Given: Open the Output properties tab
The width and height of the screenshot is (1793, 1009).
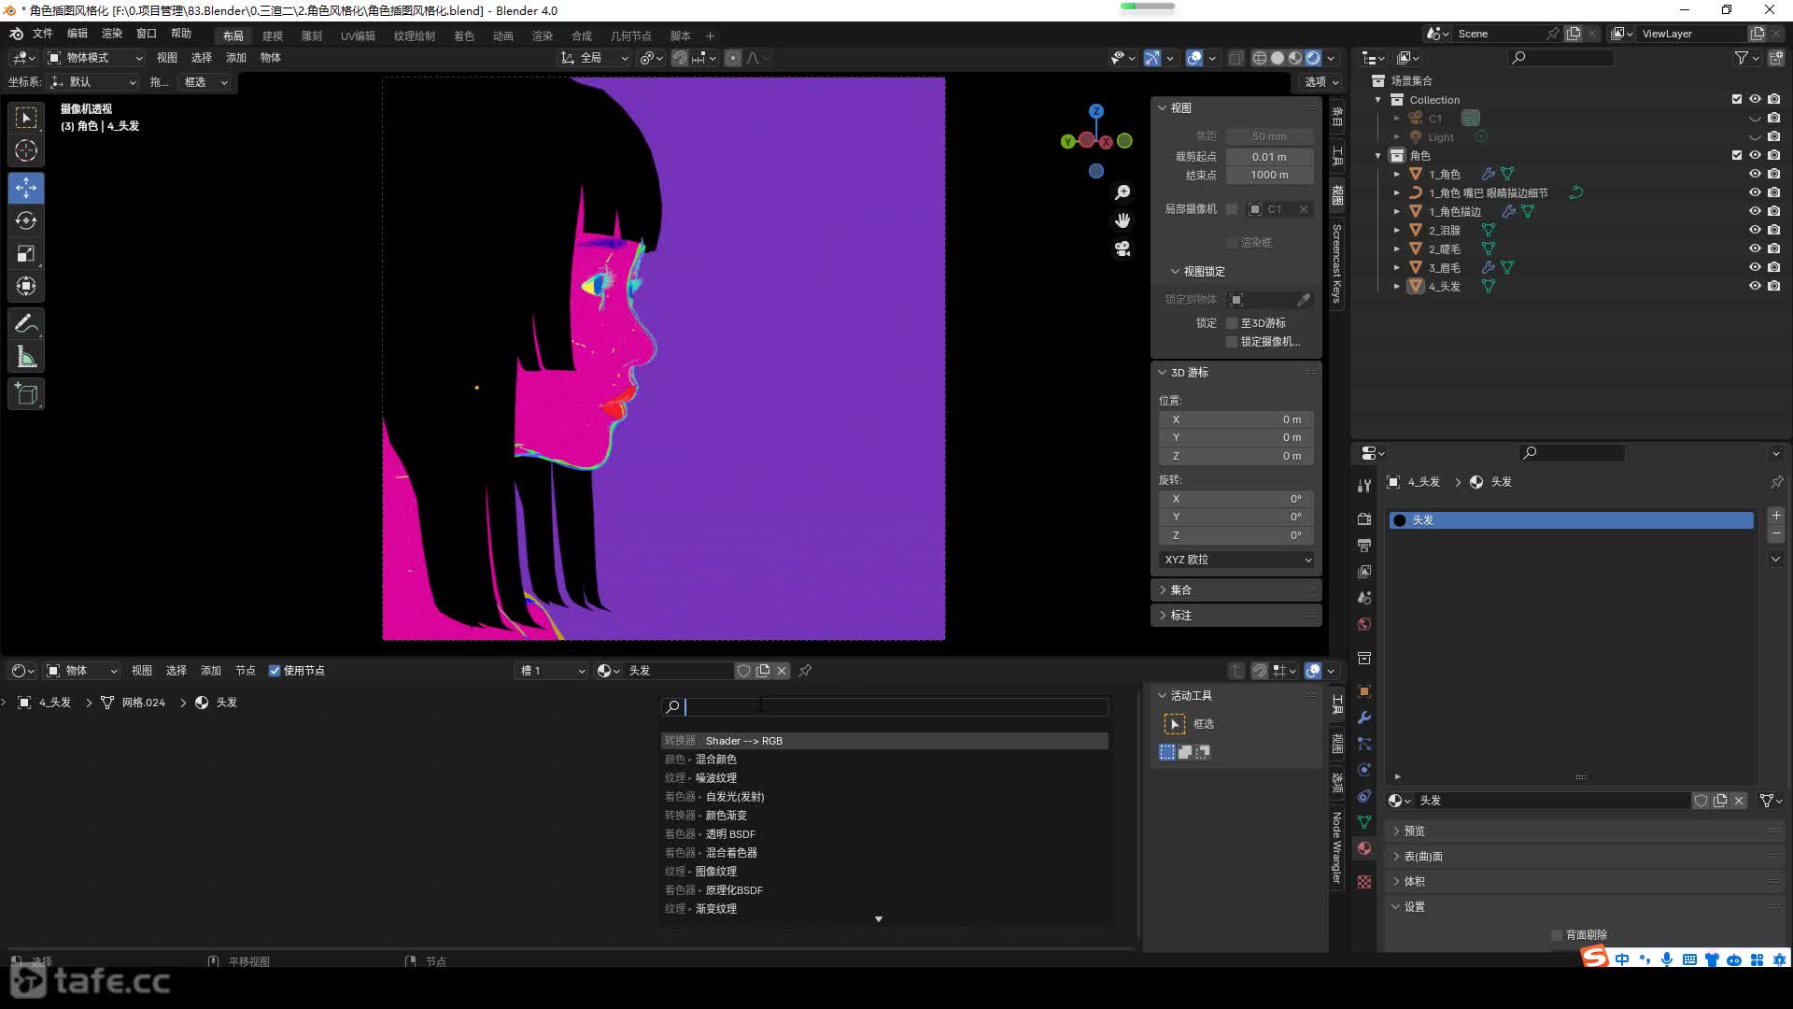Looking at the screenshot, I should click(x=1364, y=545).
